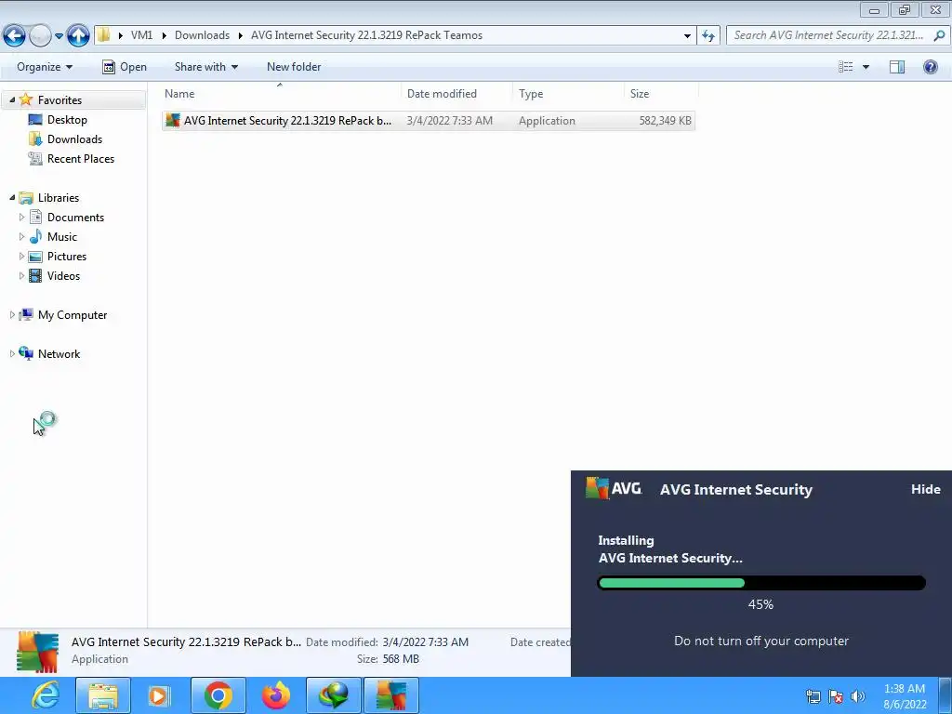
Task: Open Firefox from the taskbar
Action: pyautogui.click(x=275, y=695)
